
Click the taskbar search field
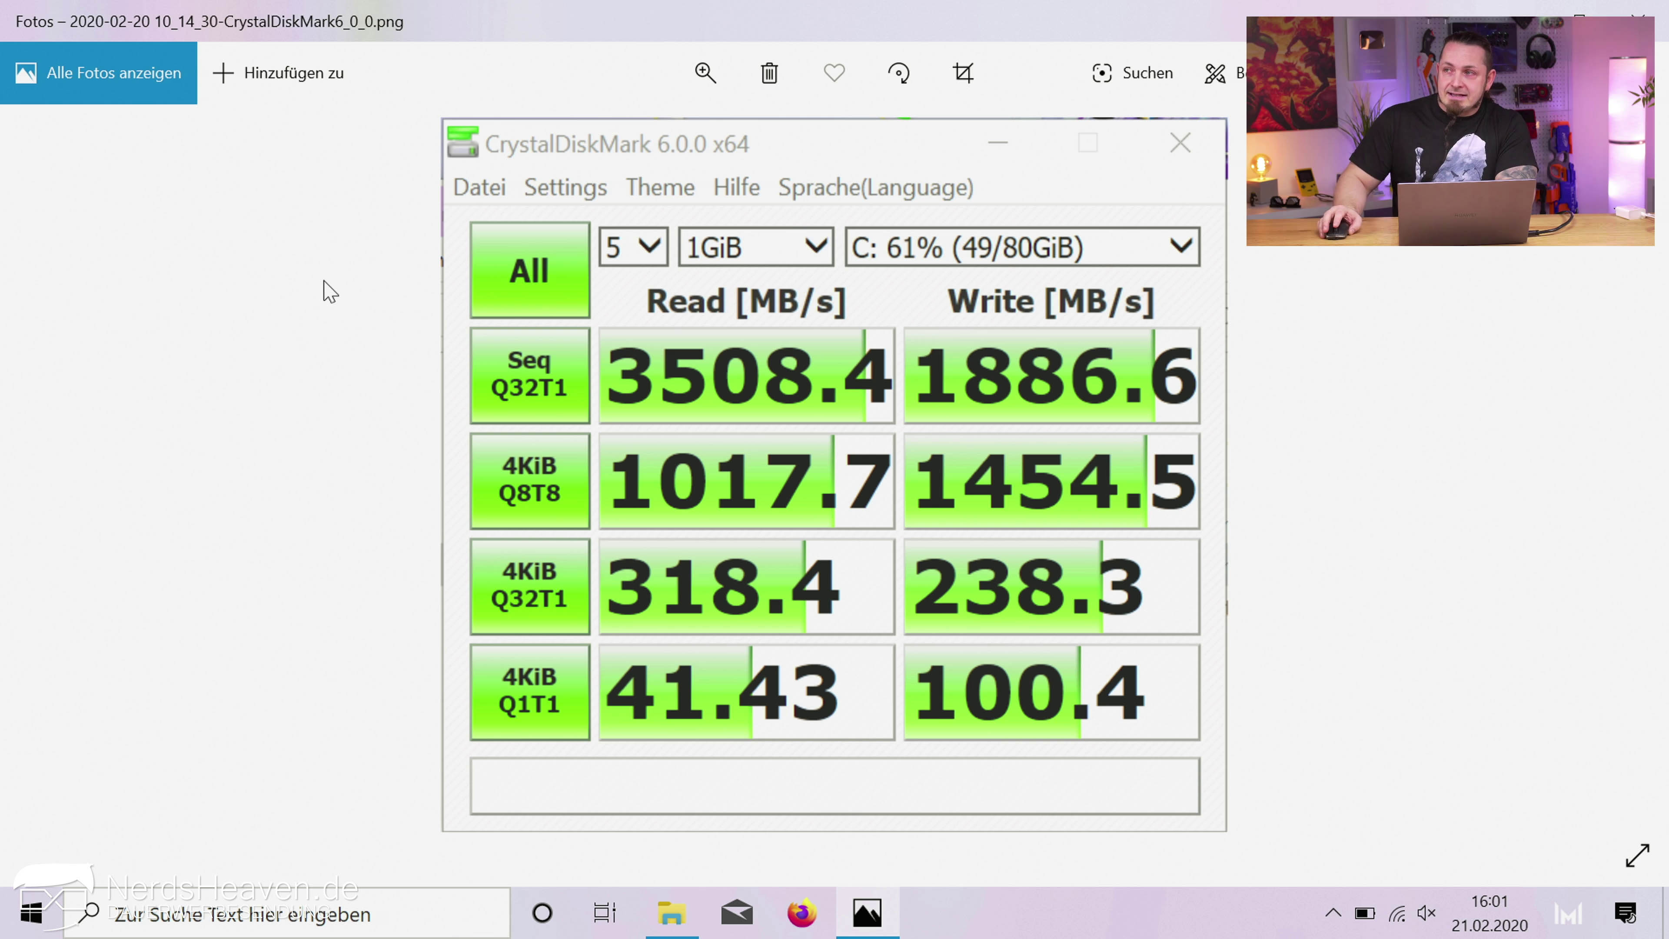[x=286, y=913]
